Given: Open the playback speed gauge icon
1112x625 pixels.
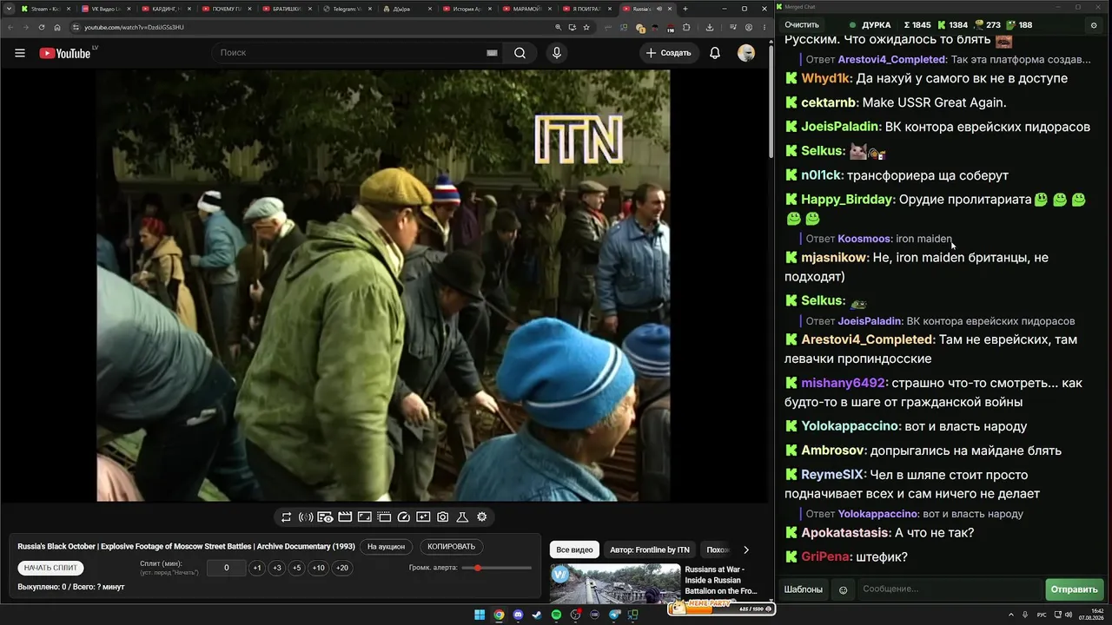Looking at the screenshot, I should 403,517.
